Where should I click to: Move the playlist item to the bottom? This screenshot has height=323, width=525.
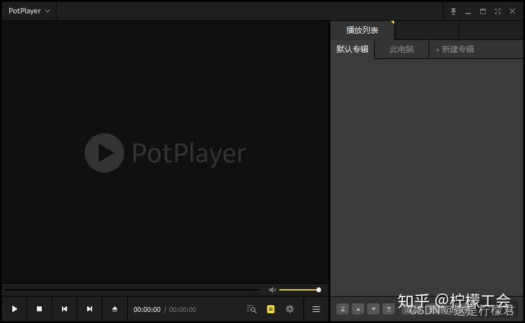tap(389, 309)
